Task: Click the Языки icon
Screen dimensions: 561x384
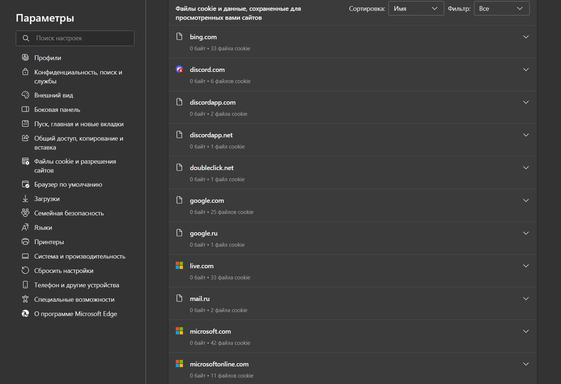Action: 25,227
